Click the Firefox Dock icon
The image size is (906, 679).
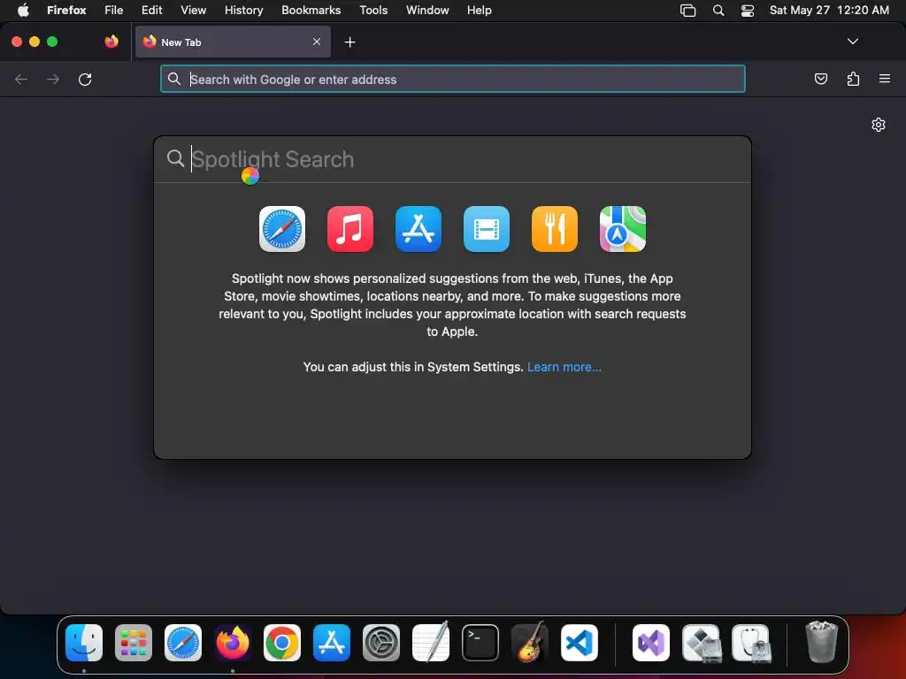(233, 643)
